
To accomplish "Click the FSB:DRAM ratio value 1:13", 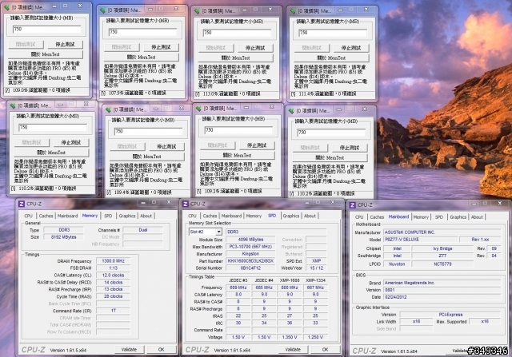I will tap(113, 268).
